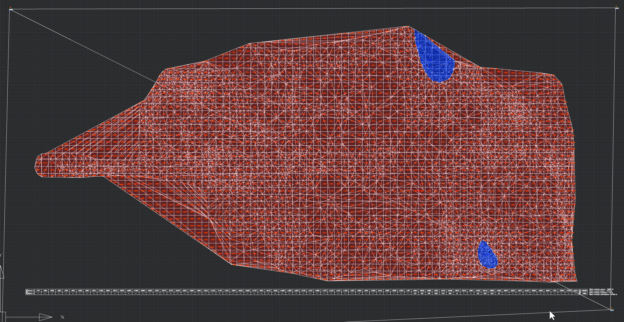Click the X label of the UCS icon
Image resolution: width=624 pixels, height=322 pixels.
[62, 317]
